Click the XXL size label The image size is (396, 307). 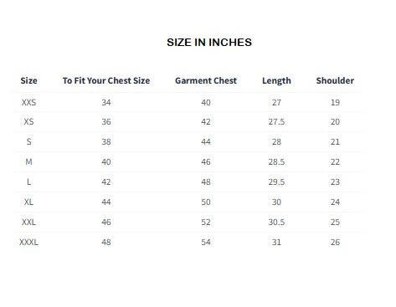(x=28, y=222)
